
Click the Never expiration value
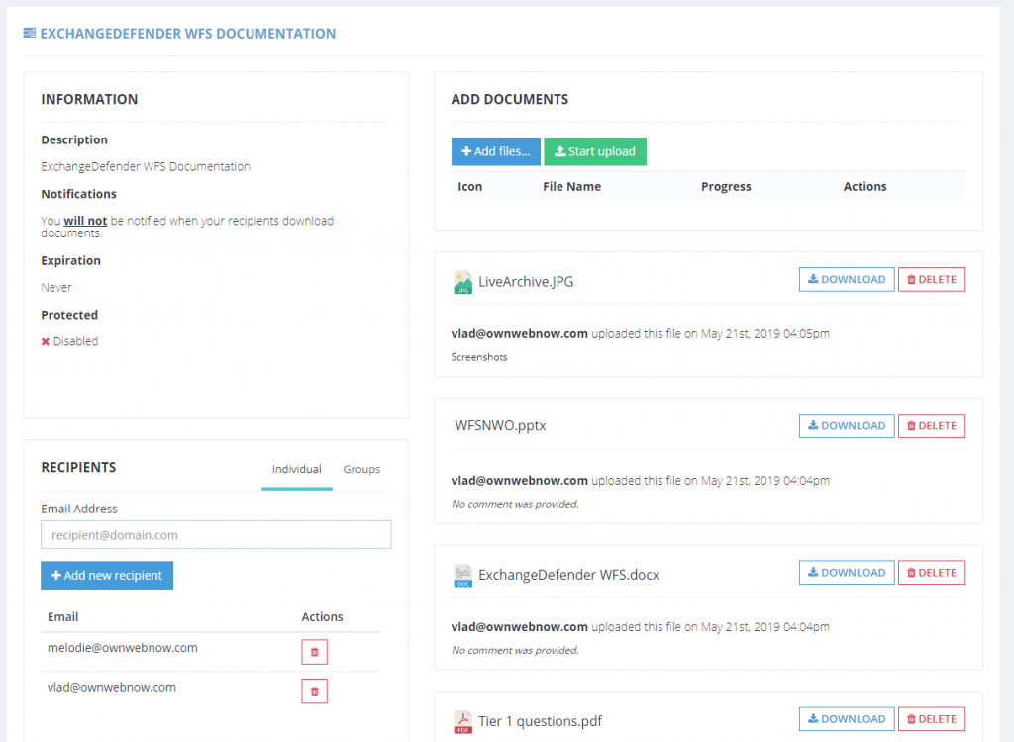56,288
